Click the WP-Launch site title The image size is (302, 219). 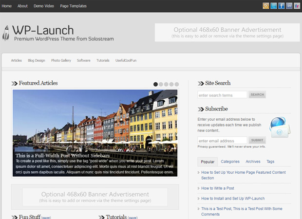coord(43,30)
